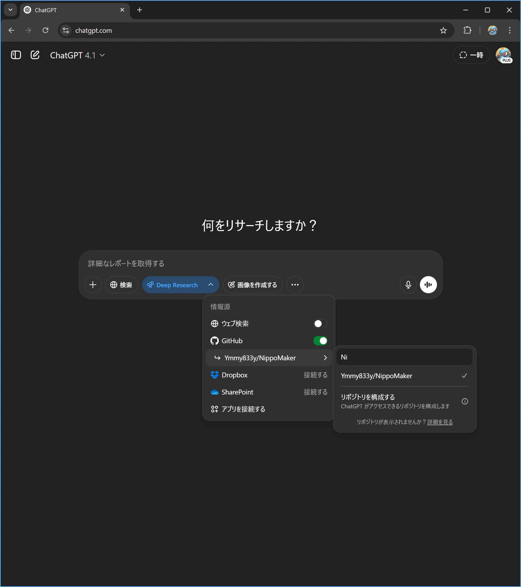Viewport: 521px width, 587px height.
Task: Click the selected checkmark next to Ymmy833y/NippoMaker
Action: 464,376
